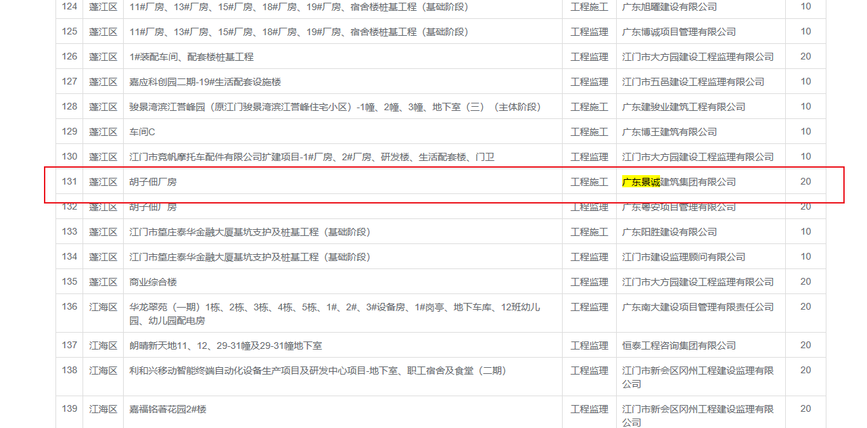Click 工程监理 in row 138
Image resolution: width=867 pixels, height=428 pixels.
(589, 371)
